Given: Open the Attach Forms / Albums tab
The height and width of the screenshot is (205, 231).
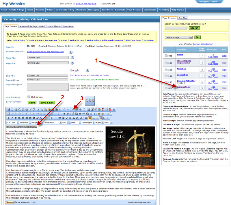Looking at the screenshot, I should [x=50, y=26].
